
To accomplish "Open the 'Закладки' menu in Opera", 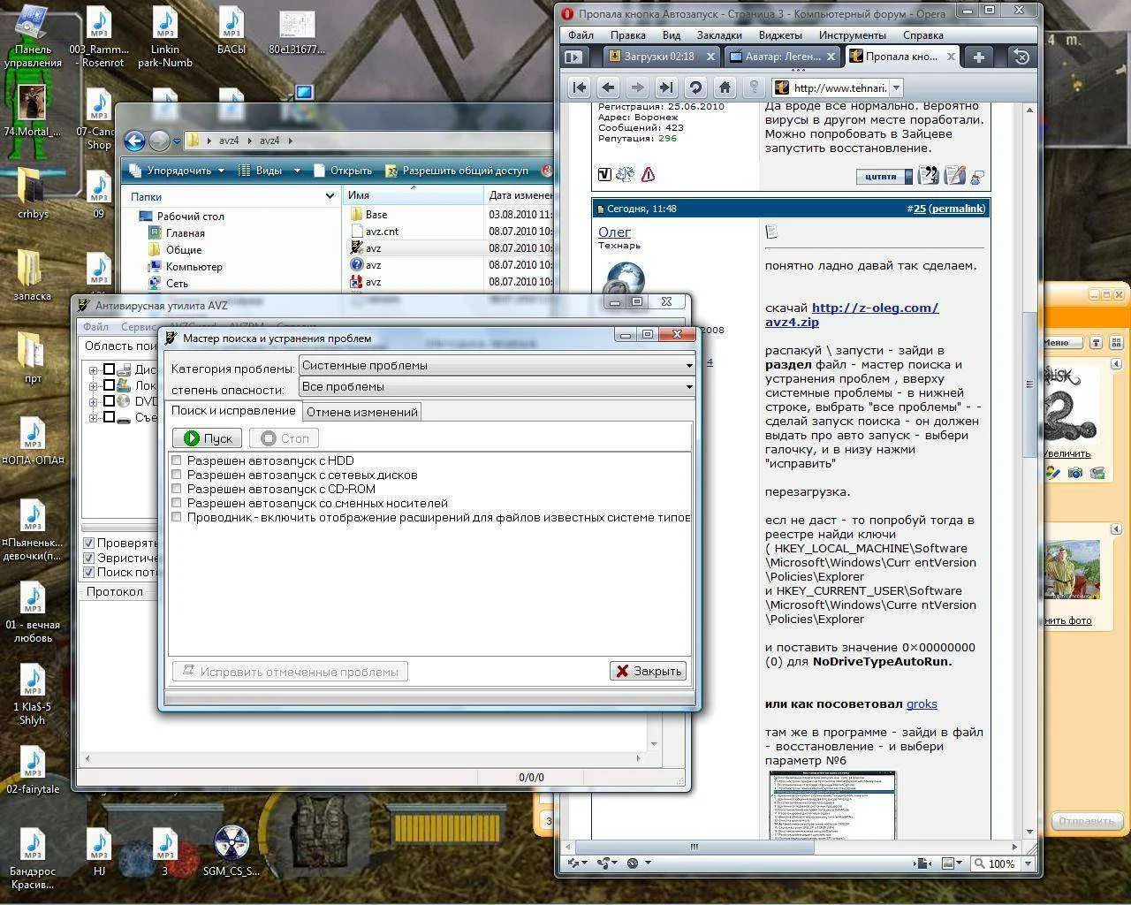I will 718,35.
